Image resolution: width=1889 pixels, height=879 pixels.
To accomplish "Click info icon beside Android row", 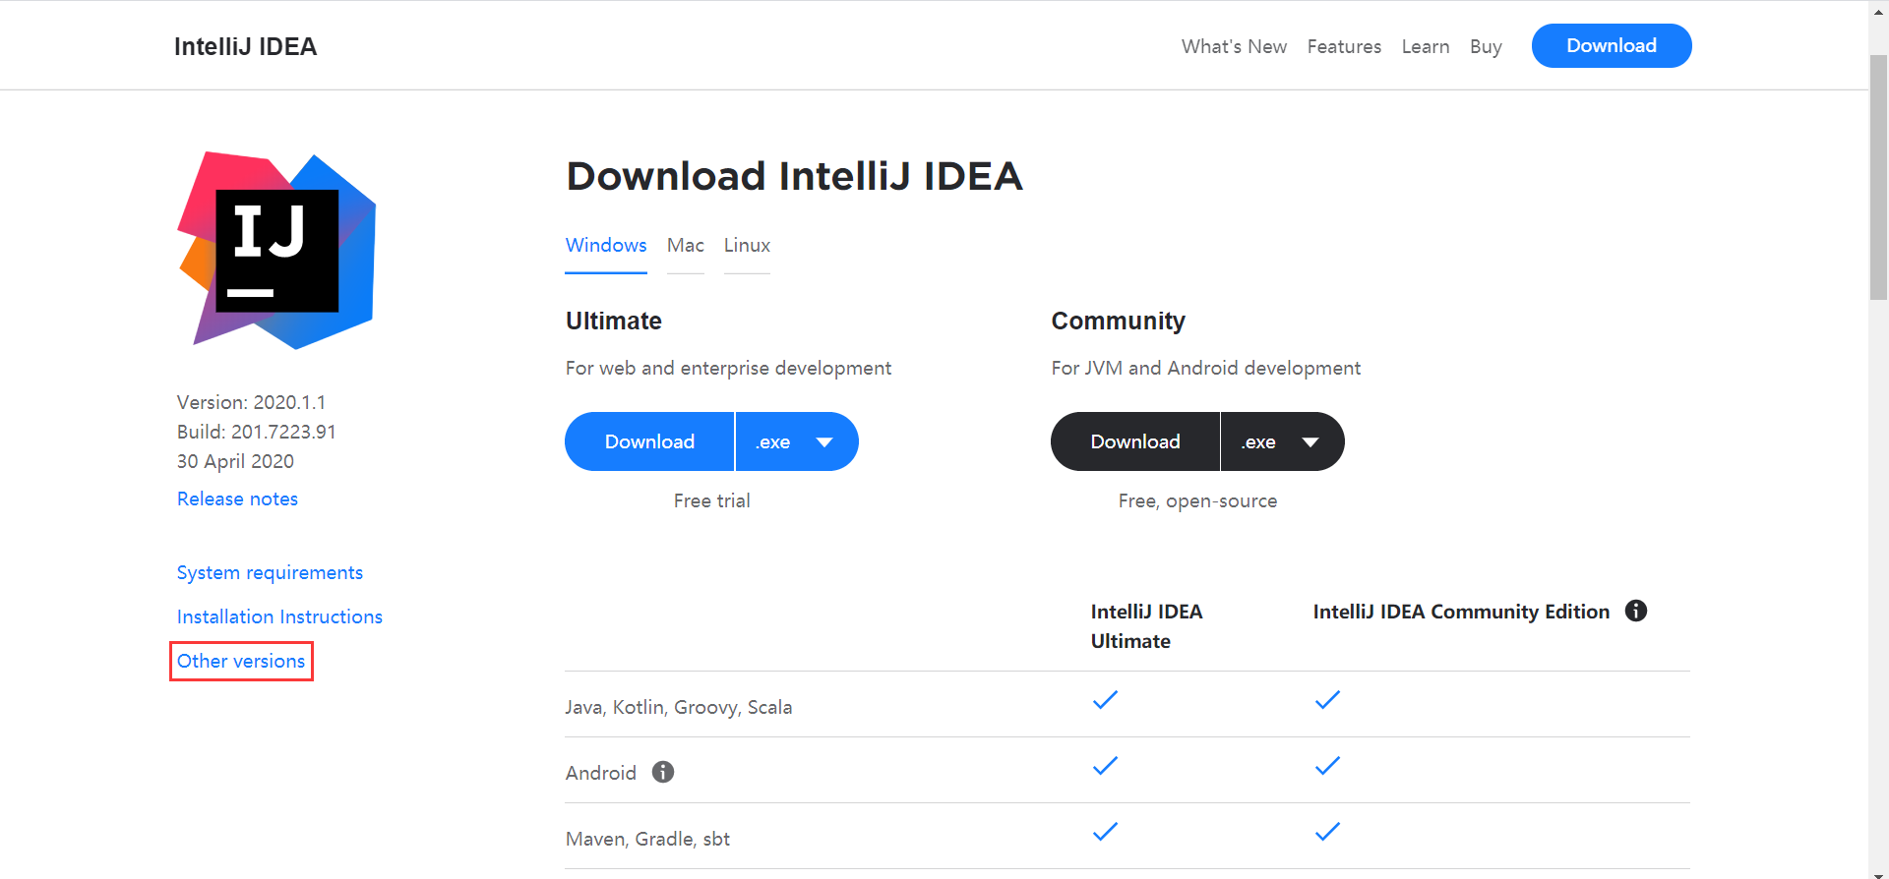I will click(663, 772).
